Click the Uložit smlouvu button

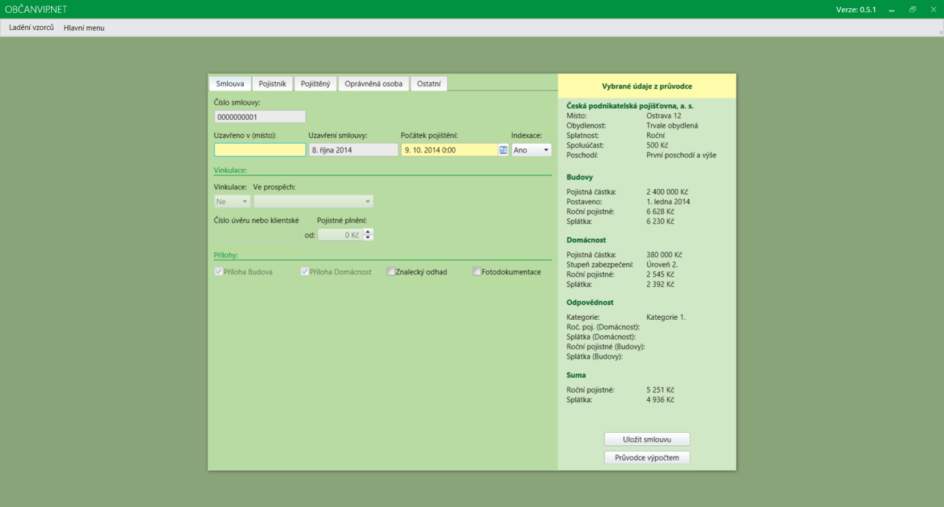[x=647, y=439]
